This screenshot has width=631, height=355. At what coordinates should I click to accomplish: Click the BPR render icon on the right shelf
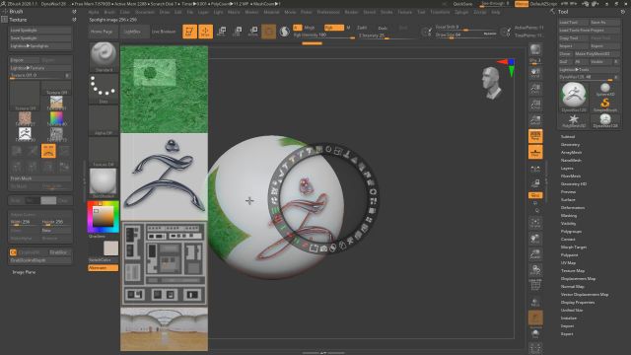(535, 50)
